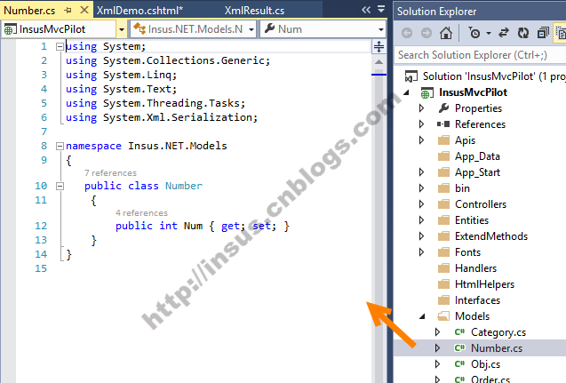Screen dimensions: 566x383
Task: Select the ExtendMethods folder icon
Action: (443, 236)
